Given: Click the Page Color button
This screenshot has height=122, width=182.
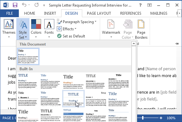Looking at the screenshot, I should [128, 29].
